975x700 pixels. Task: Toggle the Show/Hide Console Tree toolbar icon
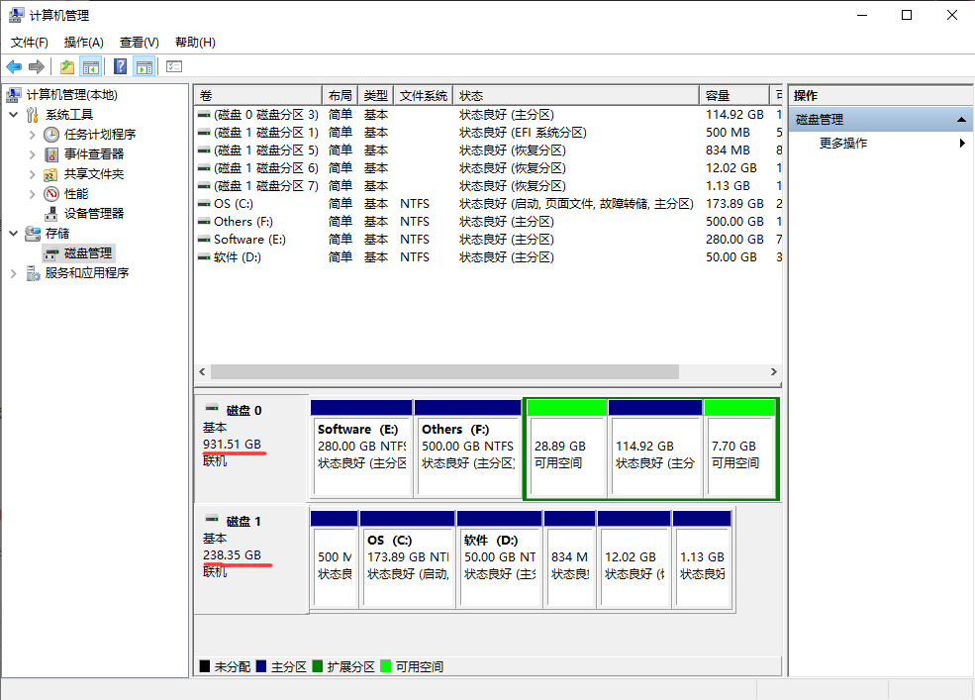[91, 66]
